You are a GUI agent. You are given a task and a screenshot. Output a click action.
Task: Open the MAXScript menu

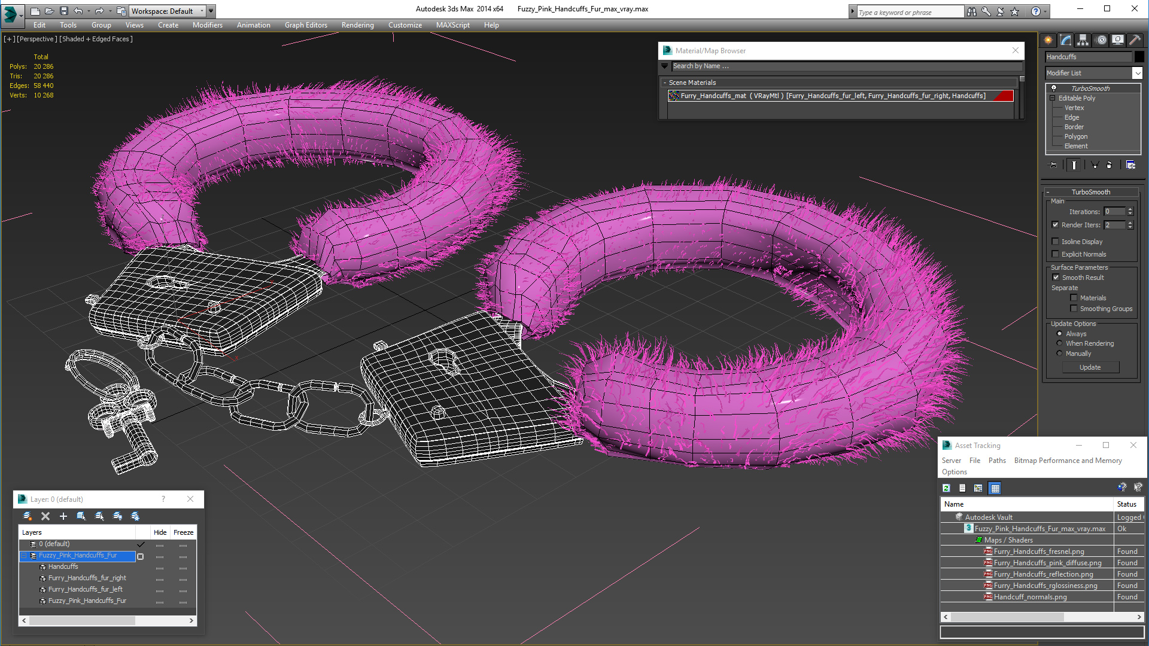(x=452, y=25)
